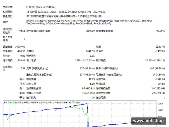The image size is (169, 127).
Task: Click the consecutive wins value '95 (415.91)'
Action: click(x=88, y=88)
